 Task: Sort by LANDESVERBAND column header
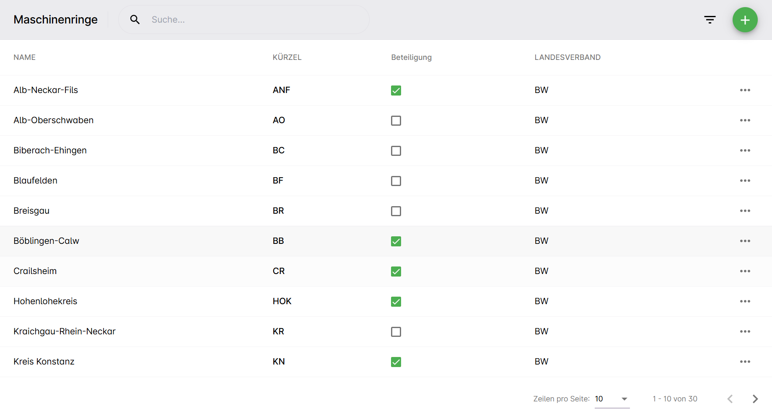(x=567, y=57)
